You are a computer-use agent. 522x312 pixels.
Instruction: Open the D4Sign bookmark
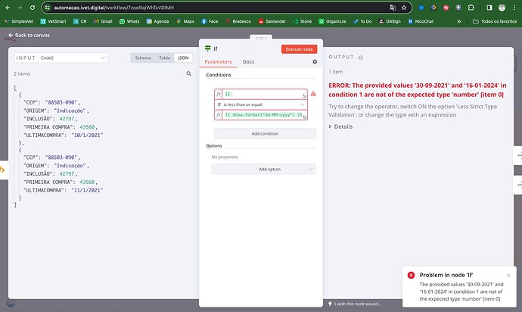390,21
